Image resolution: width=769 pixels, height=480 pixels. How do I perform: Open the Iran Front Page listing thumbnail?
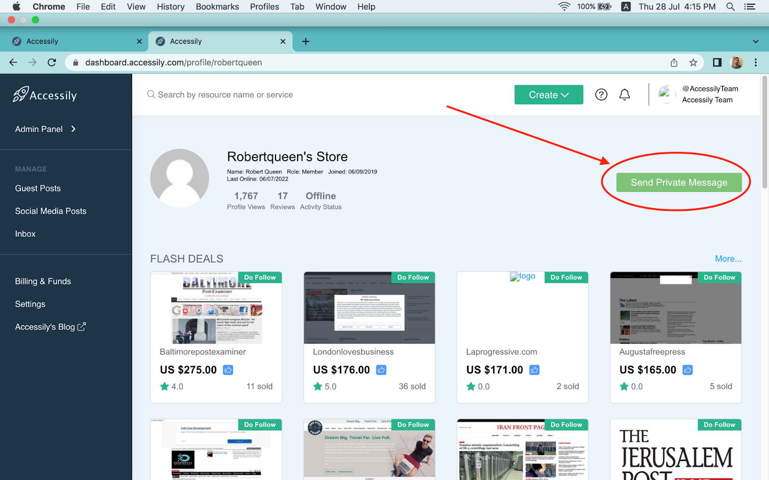tap(522, 450)
